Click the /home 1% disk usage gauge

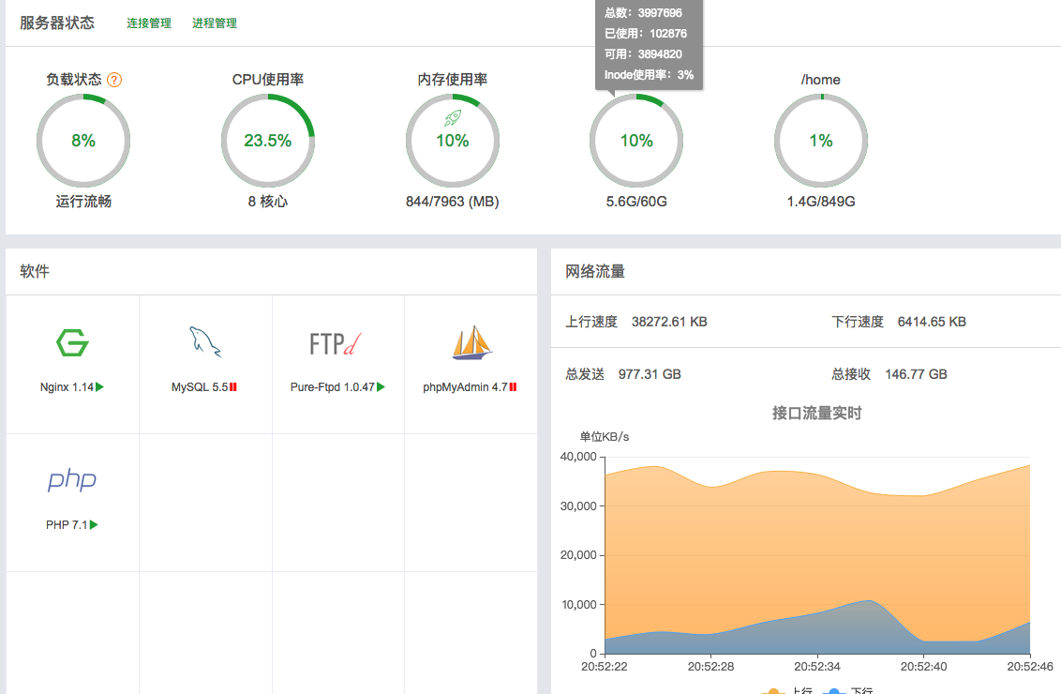click(821, 141)
